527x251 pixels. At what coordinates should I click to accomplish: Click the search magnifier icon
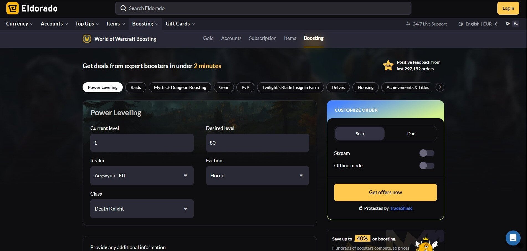(x=123, y=8)
